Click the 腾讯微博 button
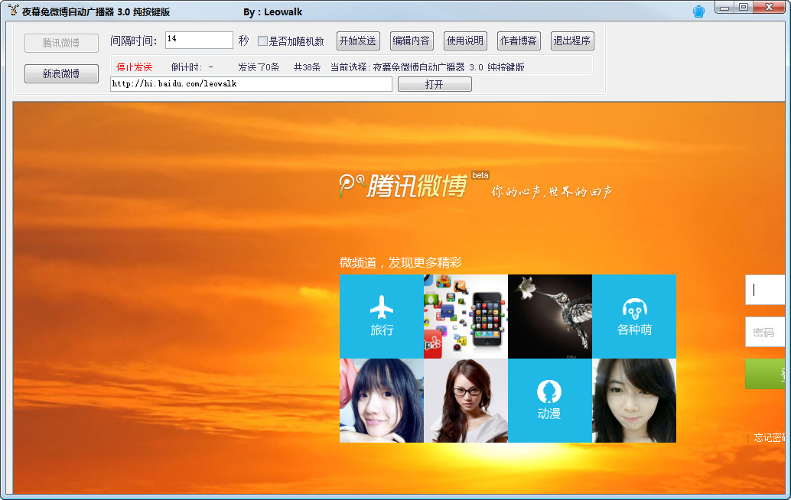The width and height of the screenshot is (791, 500). (x=61, y=43)
